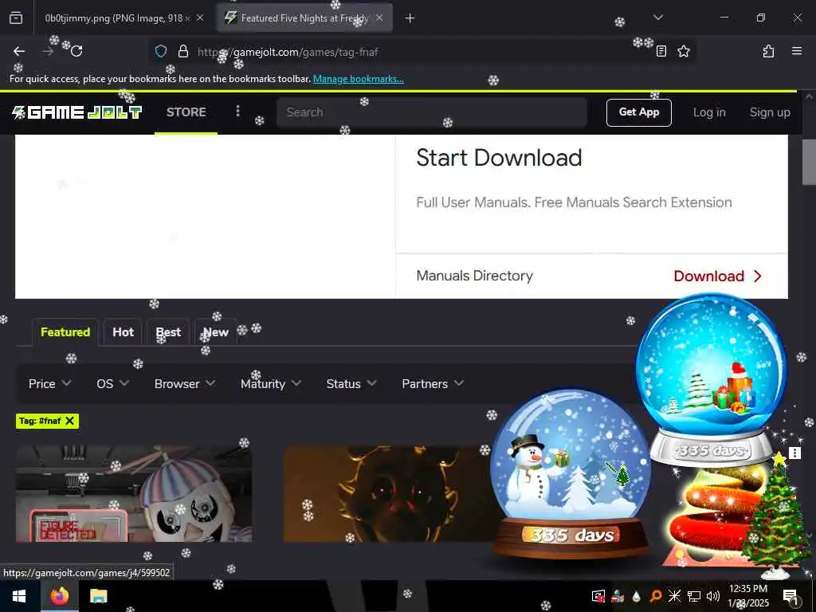
Task: Open the volume speaker tray icon
Action: 713,596
